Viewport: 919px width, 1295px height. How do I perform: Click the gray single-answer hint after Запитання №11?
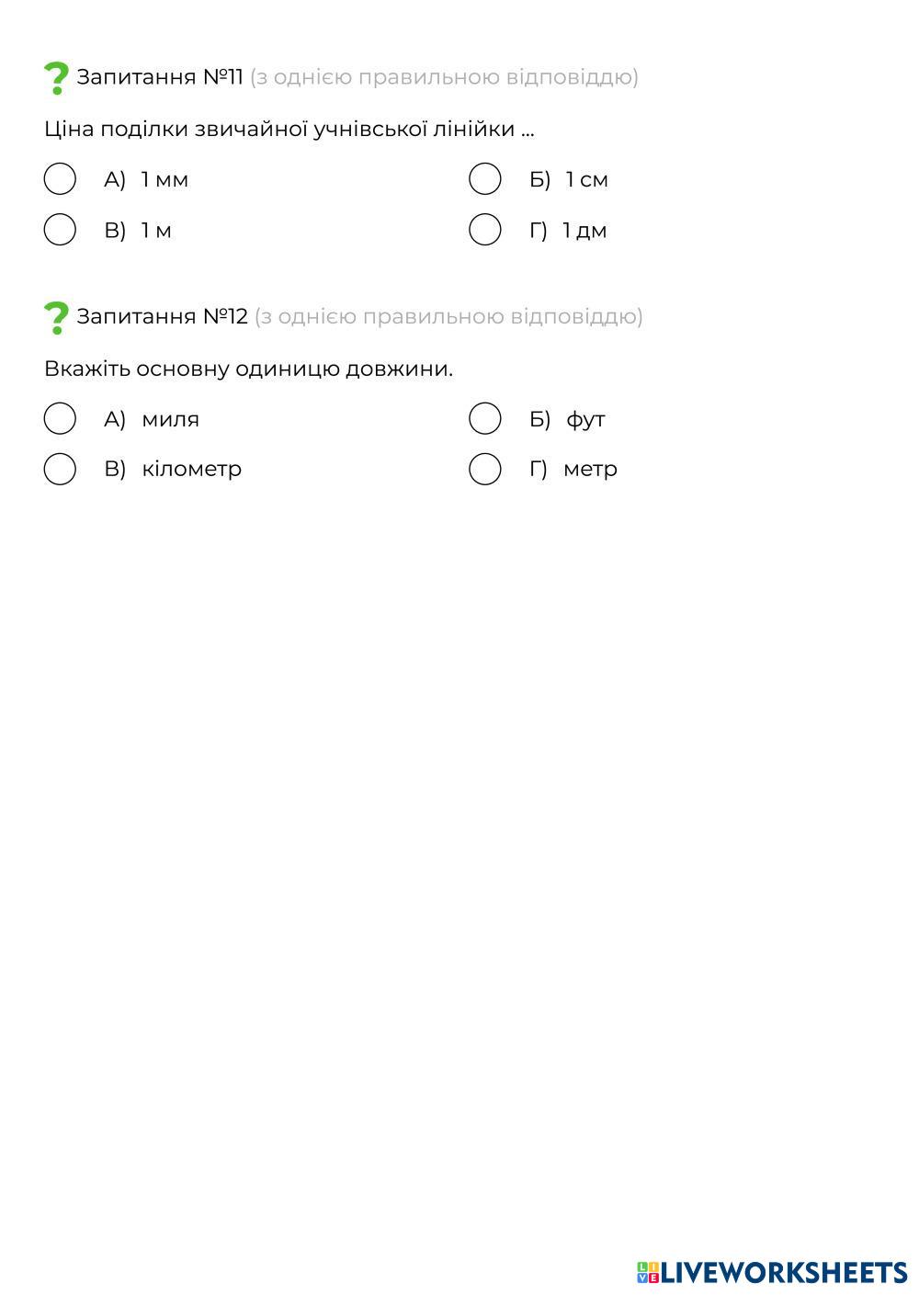(444, 77)
